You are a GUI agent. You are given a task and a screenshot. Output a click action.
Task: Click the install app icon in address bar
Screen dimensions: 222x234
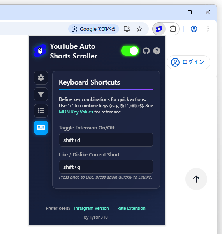pos(127,29)
